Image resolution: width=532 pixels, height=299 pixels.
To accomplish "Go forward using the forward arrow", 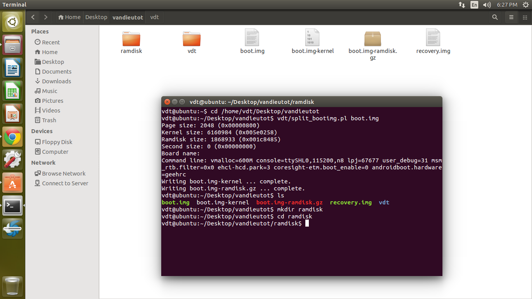I will tap(46, 17).
